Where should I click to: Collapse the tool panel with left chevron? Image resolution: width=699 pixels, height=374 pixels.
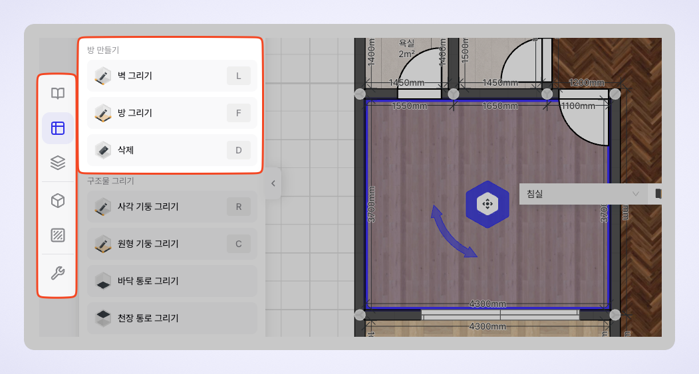tap(273, 183)
